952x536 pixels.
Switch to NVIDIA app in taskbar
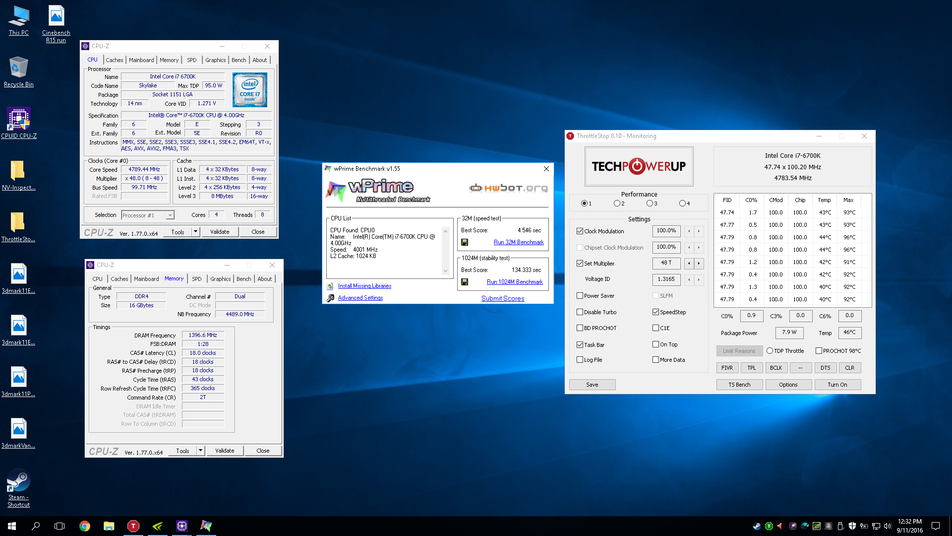(158, 526)
